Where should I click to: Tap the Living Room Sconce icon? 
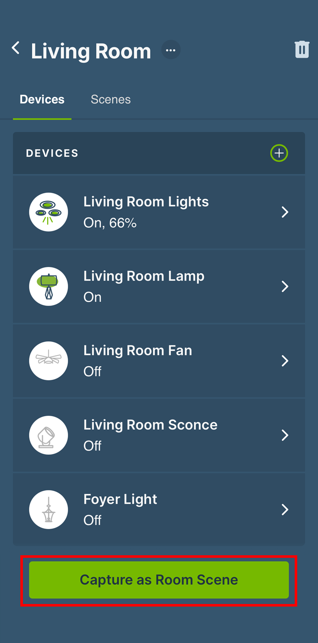click(48, 435)
